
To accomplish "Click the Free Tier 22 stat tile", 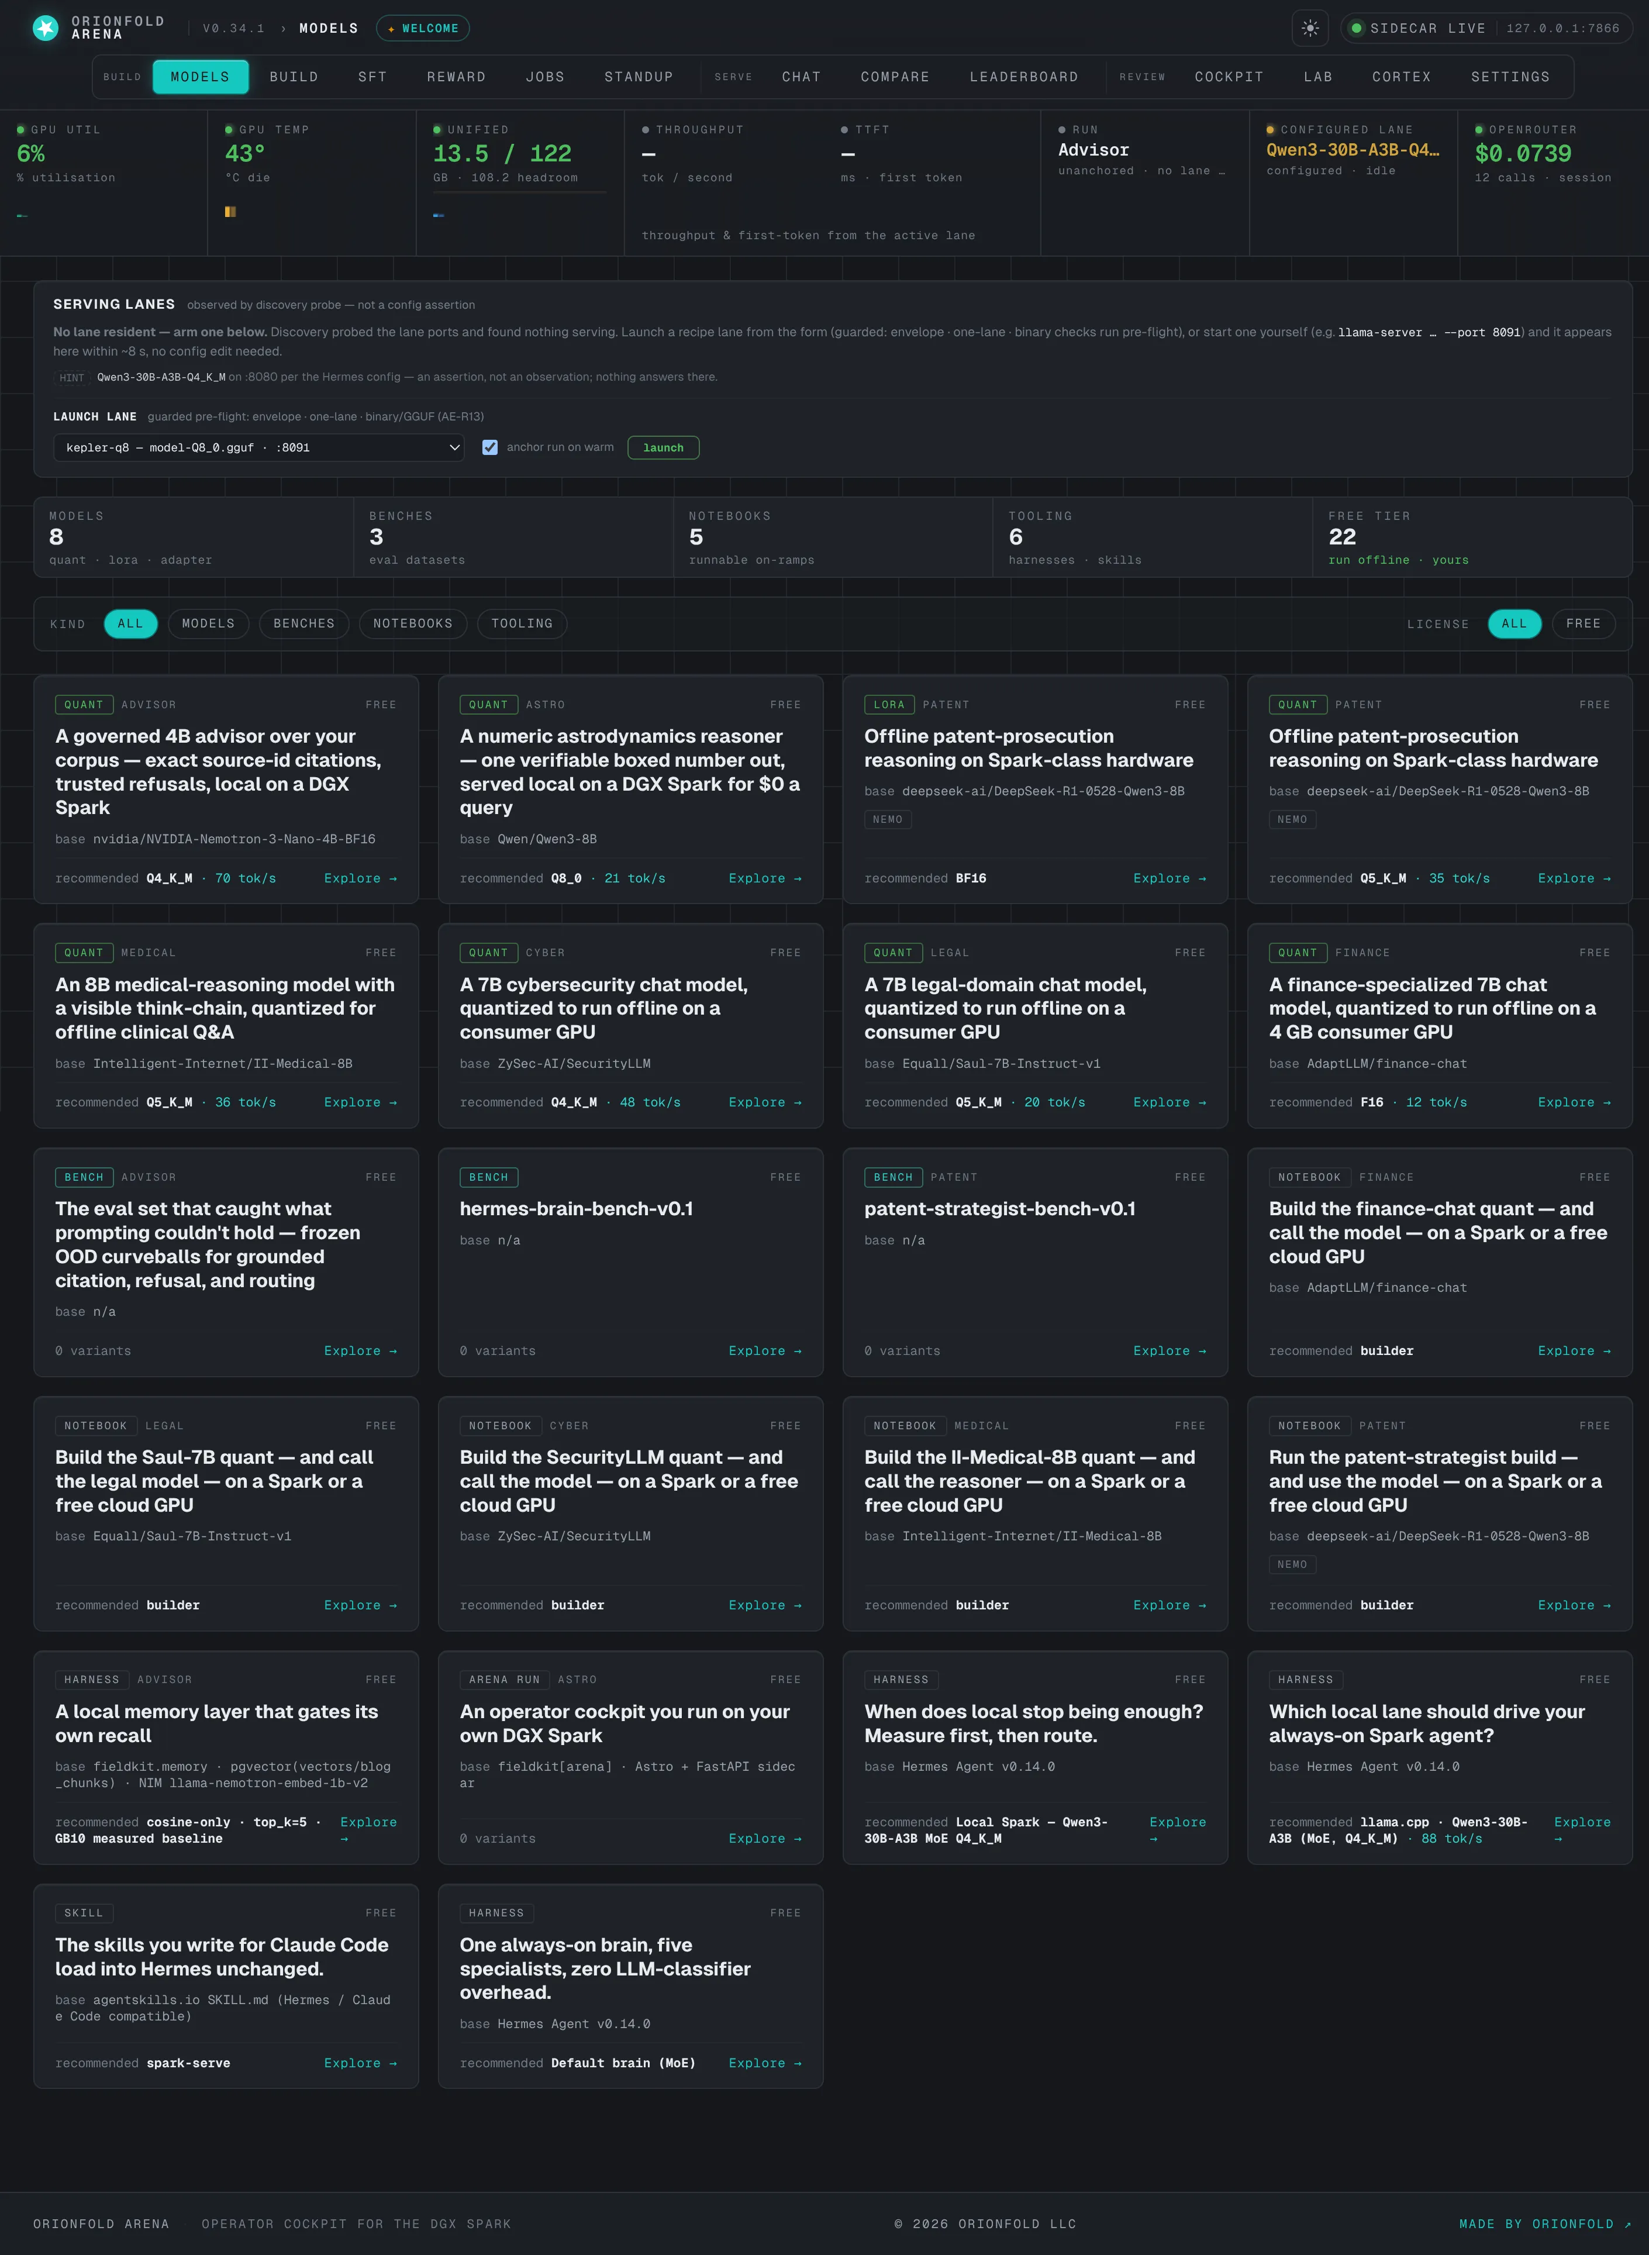I will coord(1472,537).
